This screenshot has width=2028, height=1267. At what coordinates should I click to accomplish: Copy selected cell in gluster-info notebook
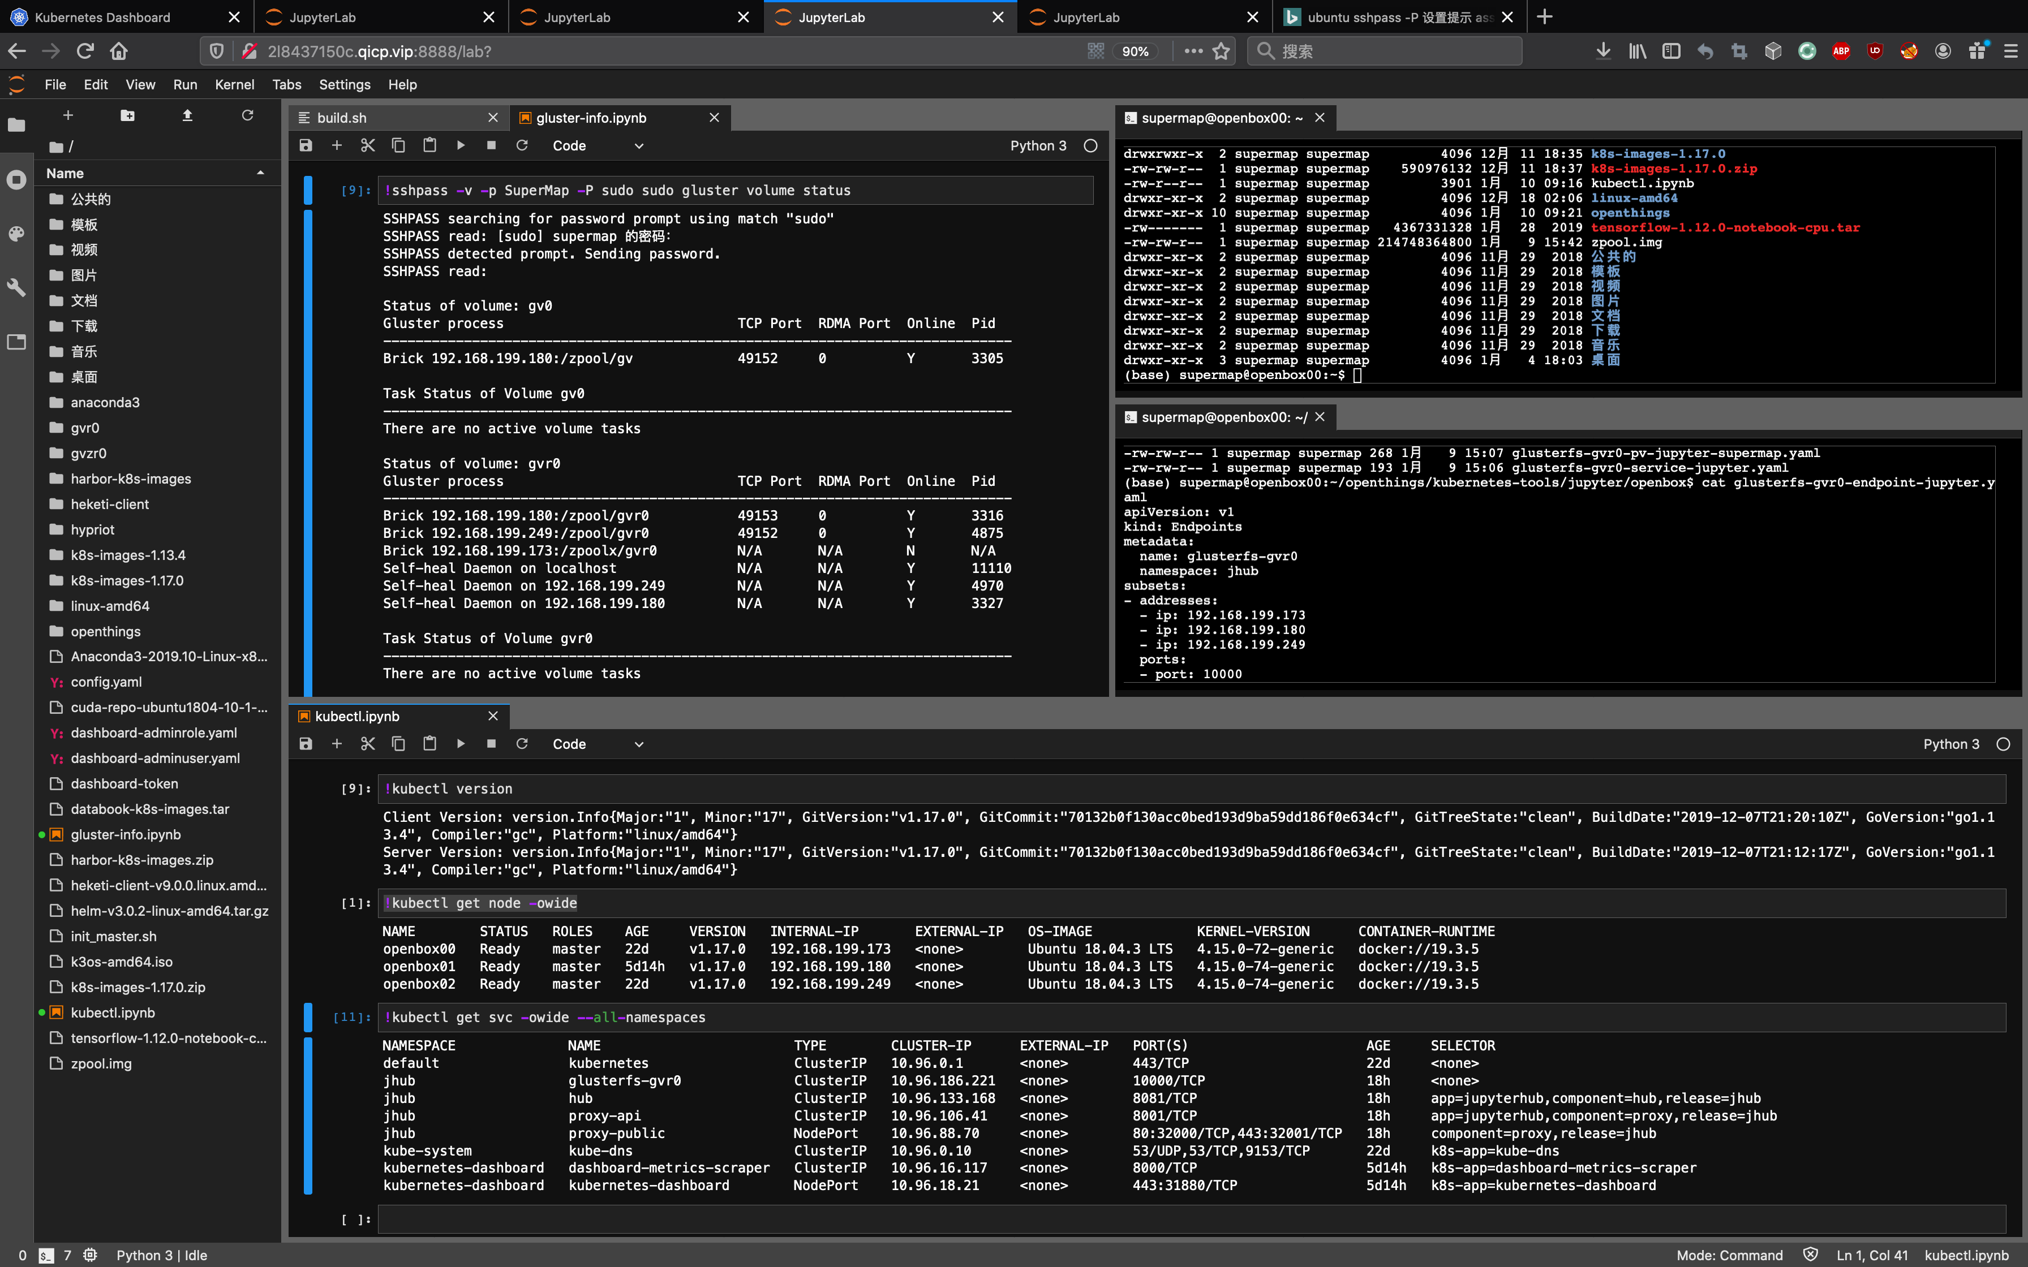tap(399, 146)
